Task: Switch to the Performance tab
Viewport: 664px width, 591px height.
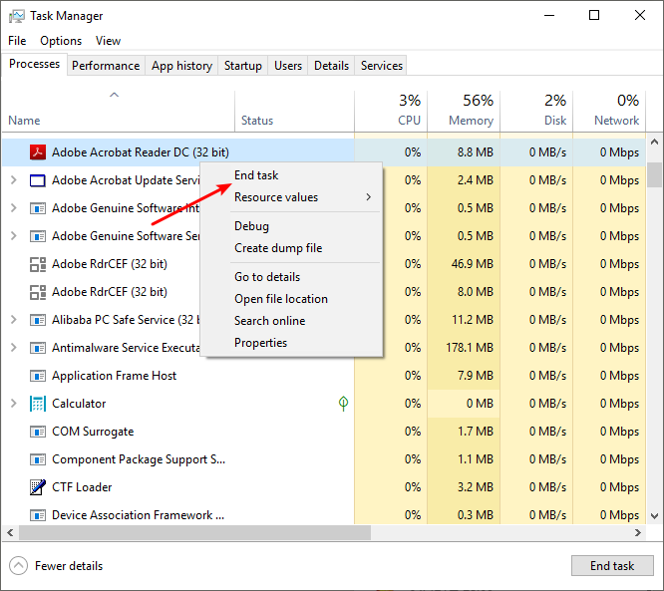Action: 106,66
